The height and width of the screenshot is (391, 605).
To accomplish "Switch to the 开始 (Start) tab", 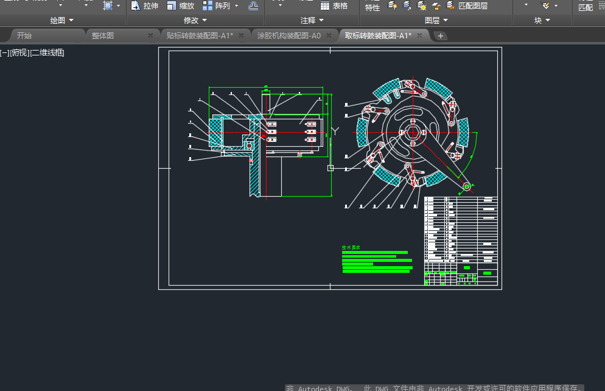I will [24, 36].
